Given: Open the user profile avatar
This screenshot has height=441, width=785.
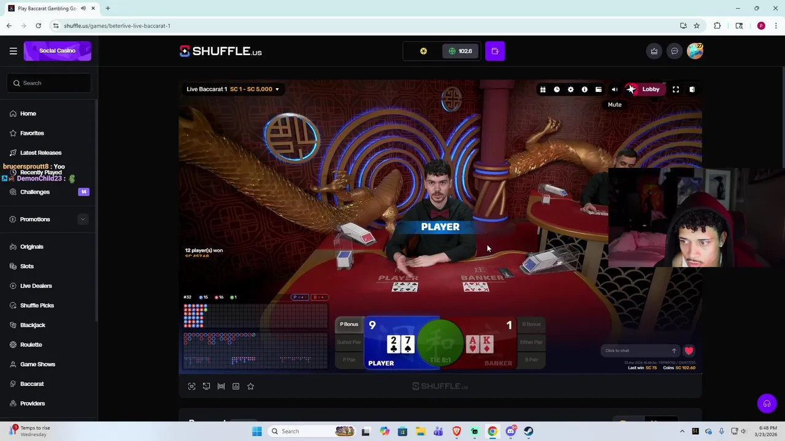Looking at the screenshot, I should (x=695, y=51).
